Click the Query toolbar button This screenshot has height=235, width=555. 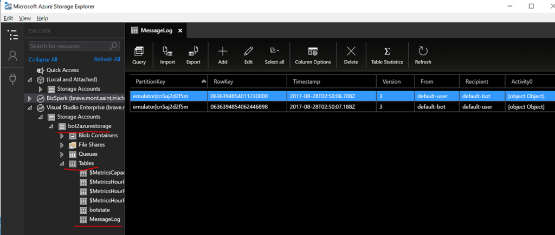(x=139, y=56)
